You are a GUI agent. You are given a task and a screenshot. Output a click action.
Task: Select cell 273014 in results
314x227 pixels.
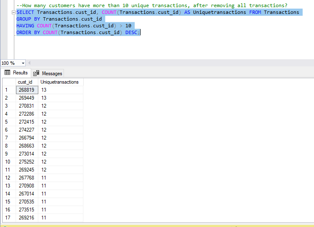27,154
